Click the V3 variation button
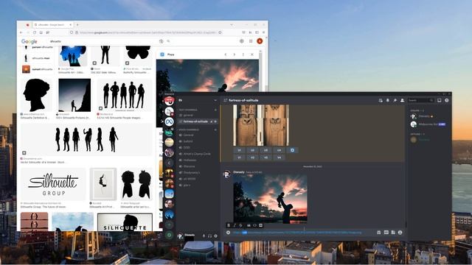The width and height of the screenshot is (472, 265). point(265,158)
